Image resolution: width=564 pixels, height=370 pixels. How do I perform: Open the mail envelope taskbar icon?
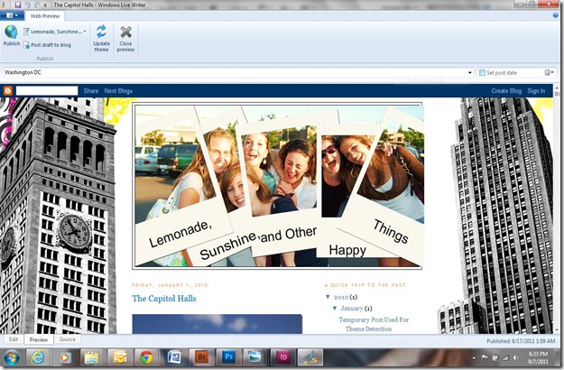(x=119, y=357)
